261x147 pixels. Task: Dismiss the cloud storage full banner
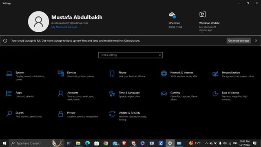(x=256, y=41)
